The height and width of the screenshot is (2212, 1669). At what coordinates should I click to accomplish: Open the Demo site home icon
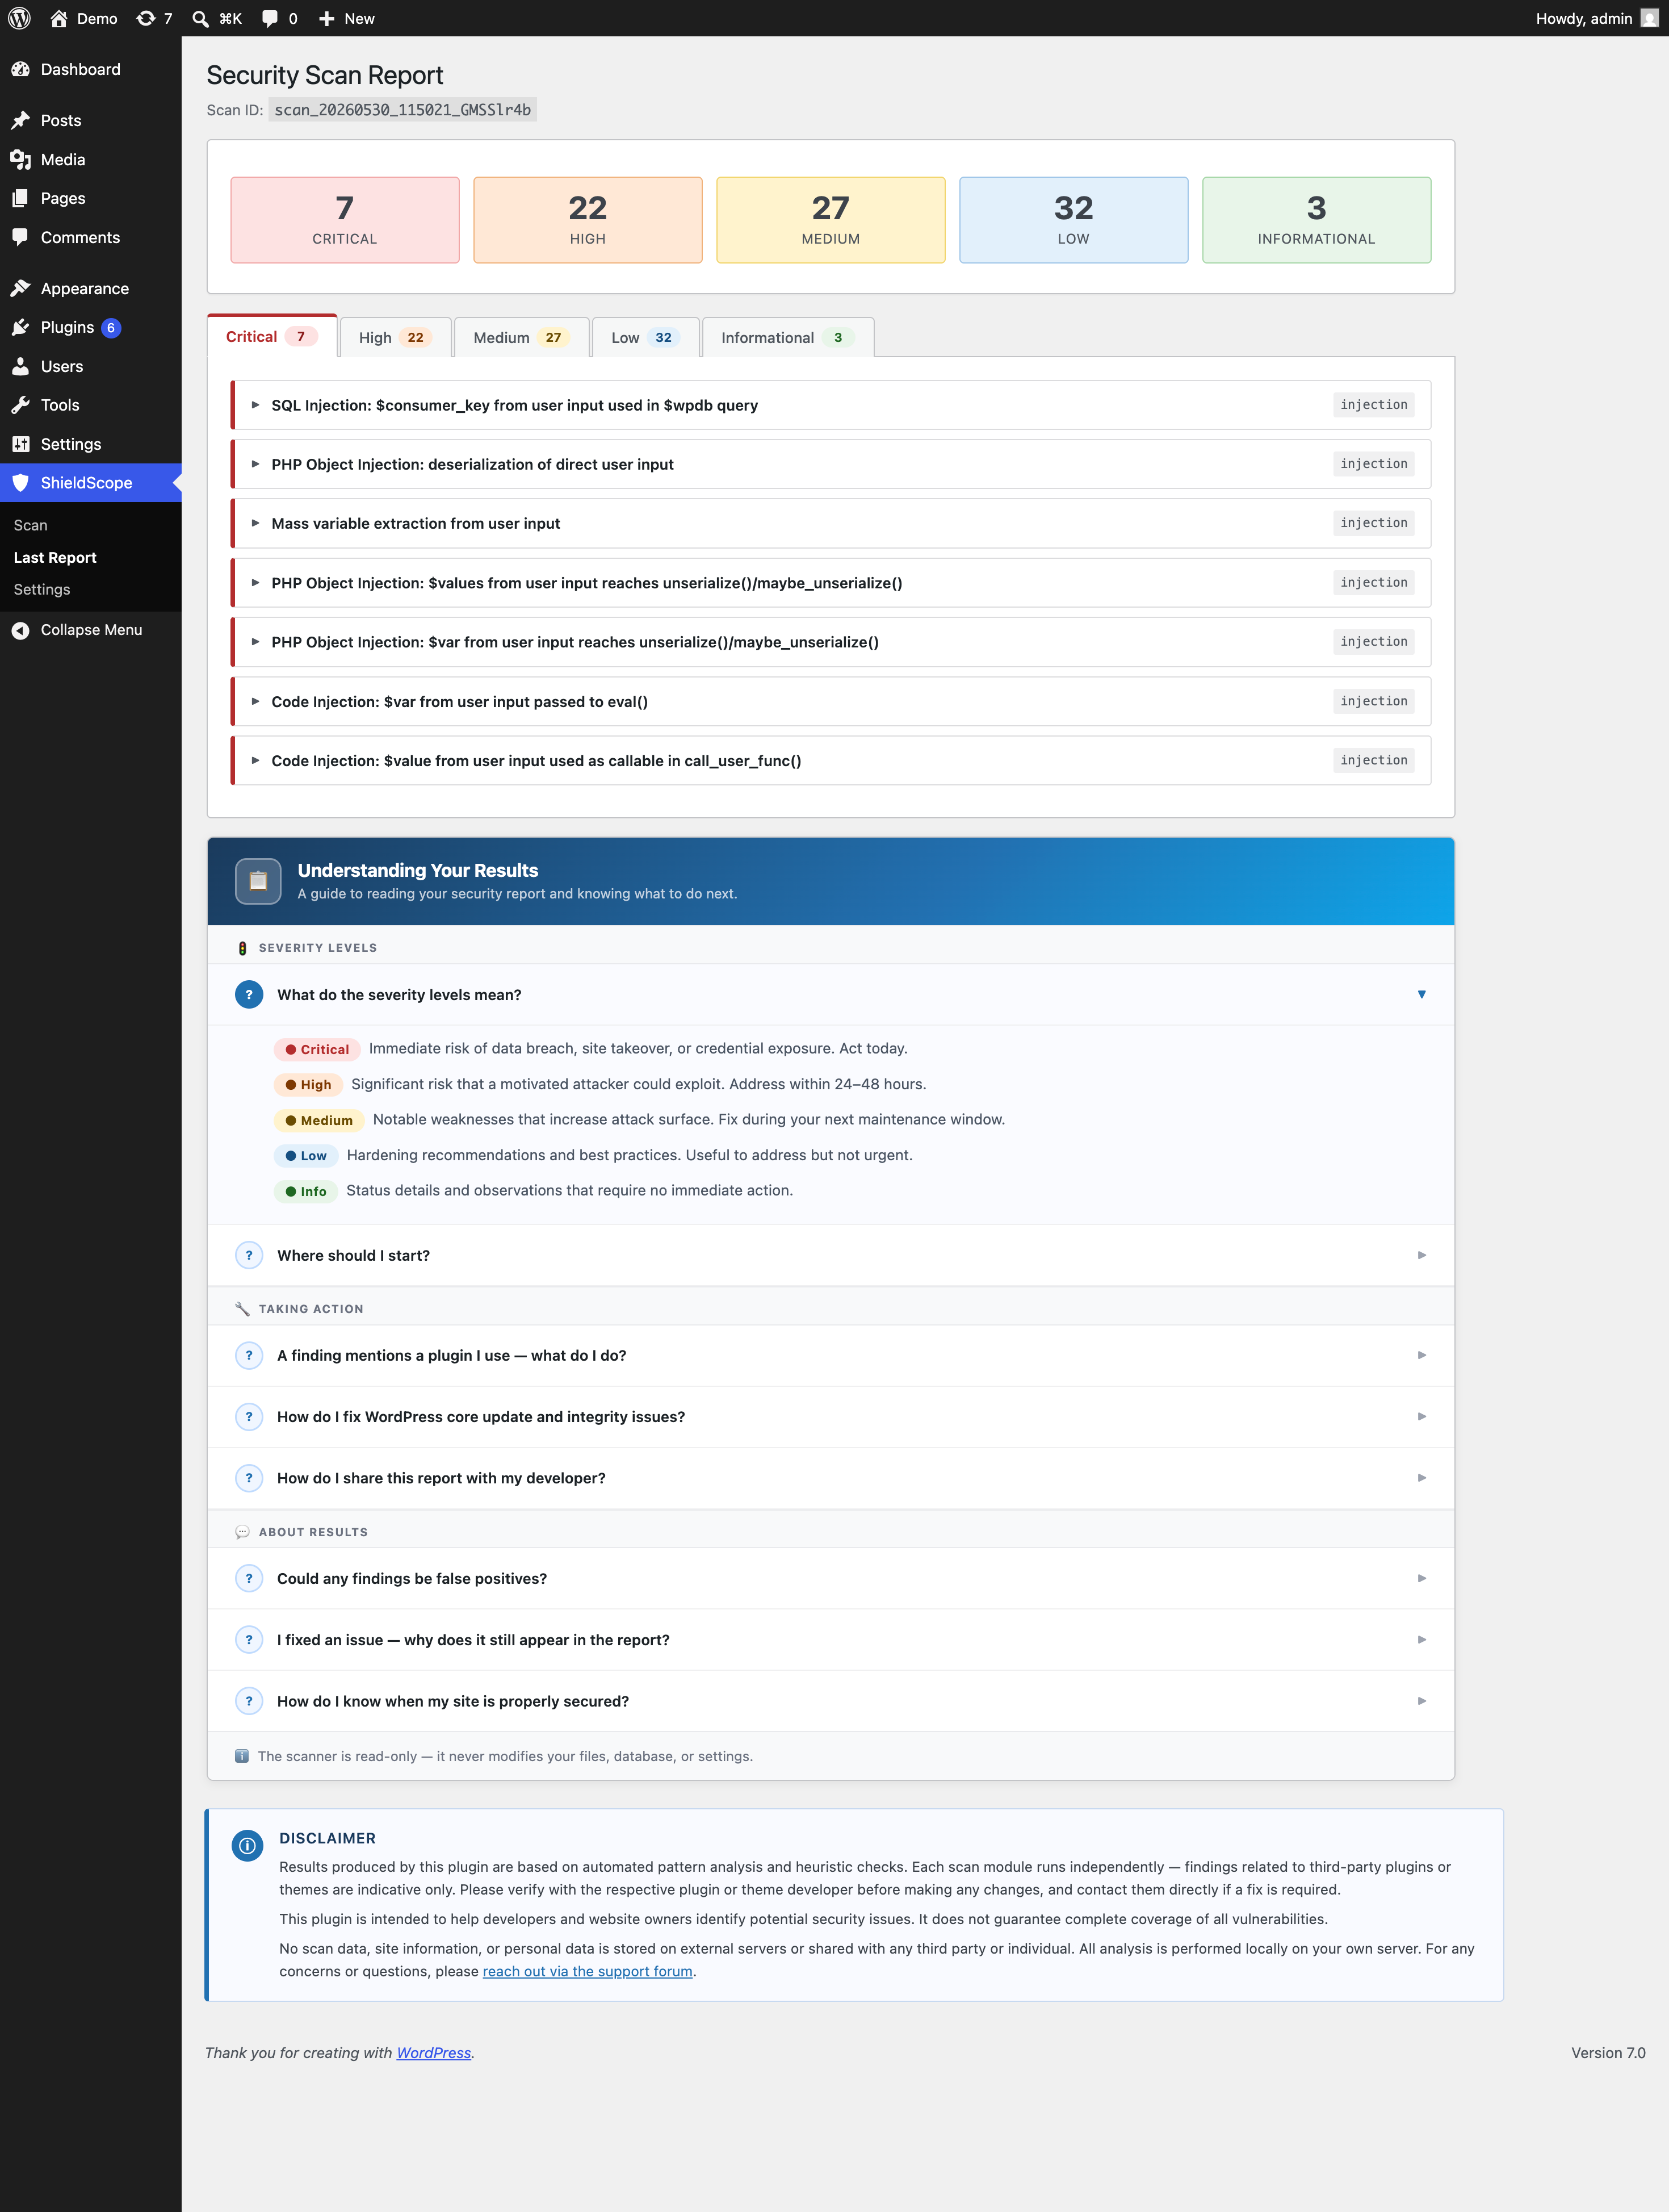point(59,18)
